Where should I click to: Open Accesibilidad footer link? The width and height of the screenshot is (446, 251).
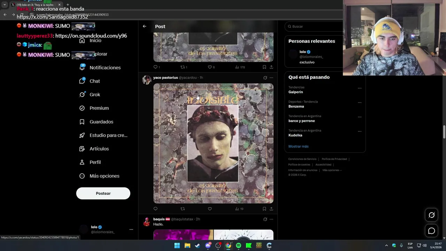point(323,165)
